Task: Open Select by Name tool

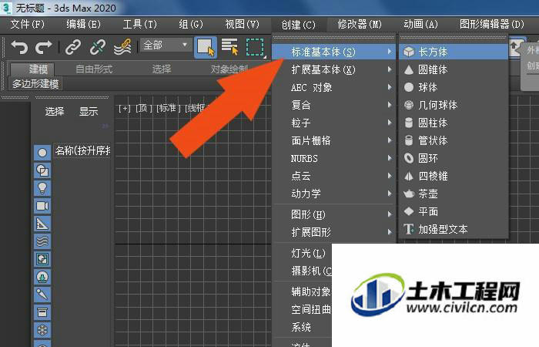Action: [229, 47]
